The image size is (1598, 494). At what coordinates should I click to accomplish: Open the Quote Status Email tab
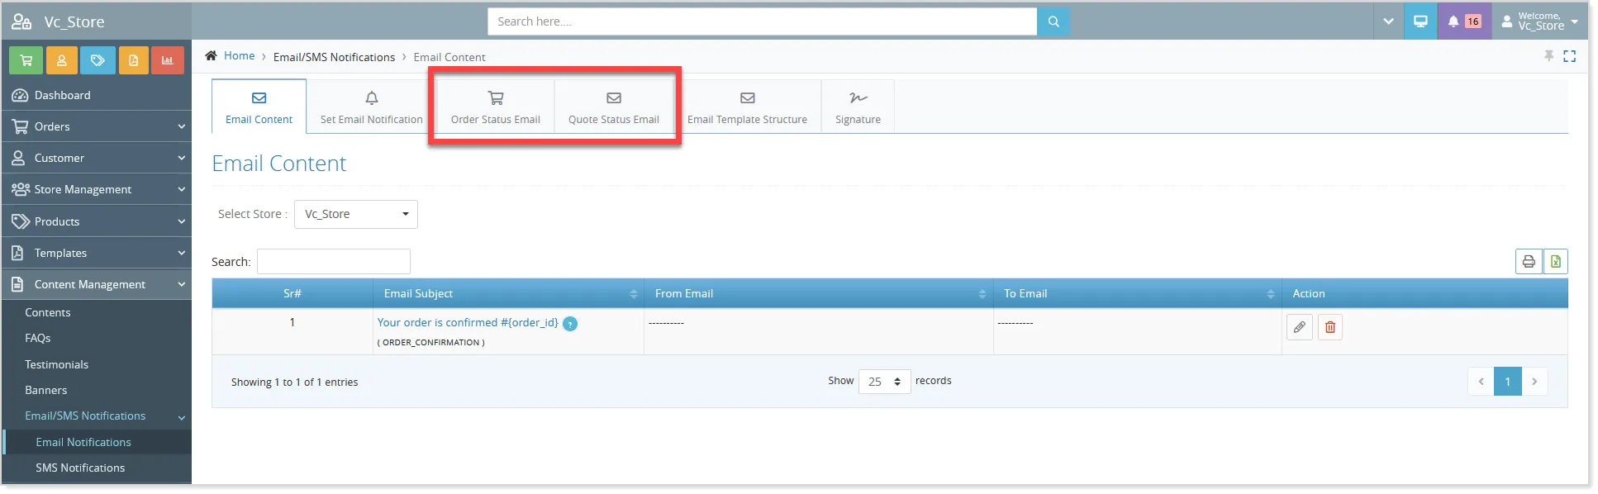coord(614,108)
